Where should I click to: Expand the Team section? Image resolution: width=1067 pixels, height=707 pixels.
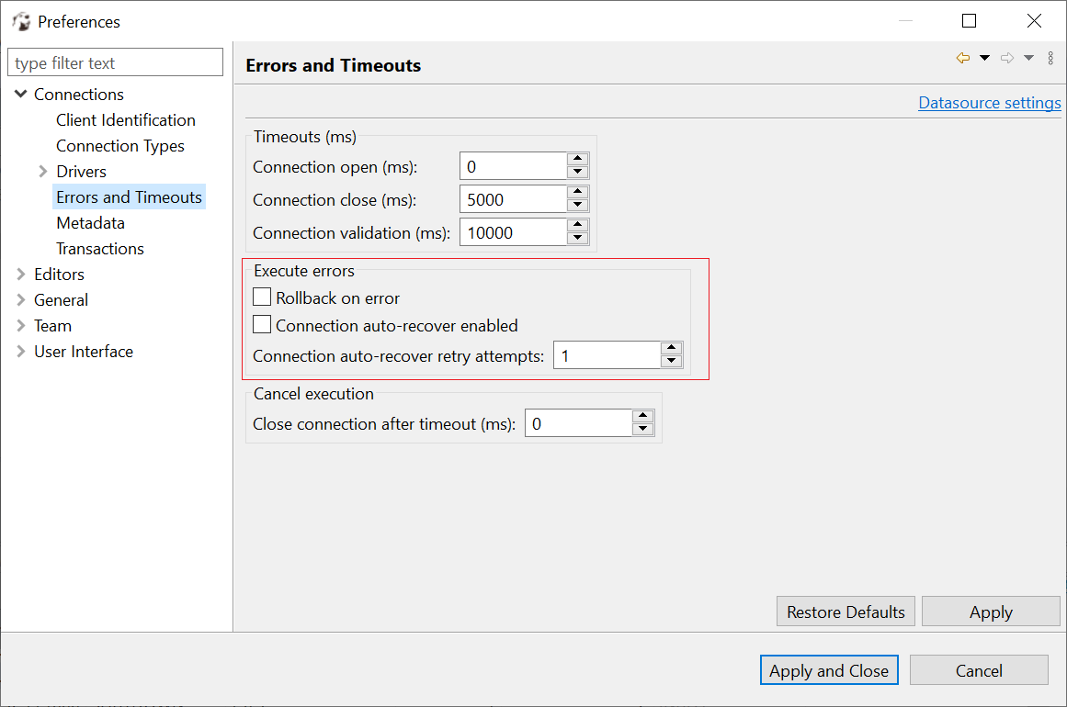[20, 325]
